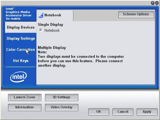Click the laptop icon on the Notebook tab
The height and width of the screenshot is (120, 160).
[41, 15]
